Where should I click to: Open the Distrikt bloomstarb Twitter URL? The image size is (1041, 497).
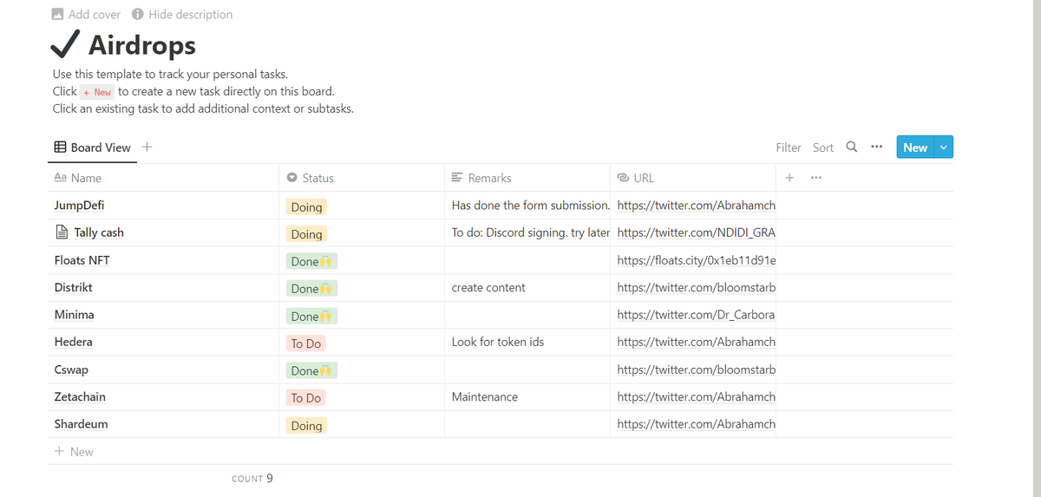696,287
